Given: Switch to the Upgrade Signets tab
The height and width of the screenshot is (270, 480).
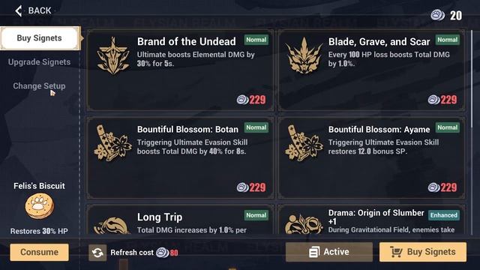Looking at the screenshot, I should (x=39, y=62).
